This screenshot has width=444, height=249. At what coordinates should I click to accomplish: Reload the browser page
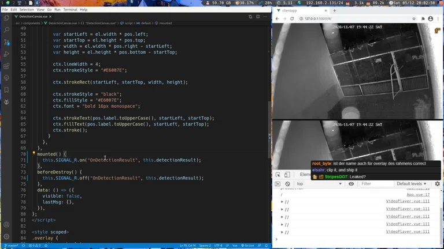[293, 18]
